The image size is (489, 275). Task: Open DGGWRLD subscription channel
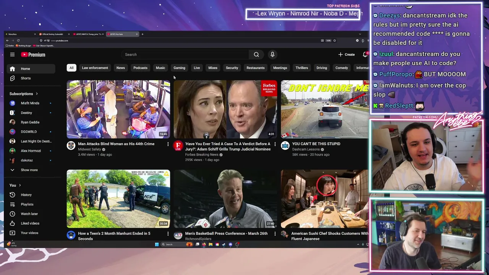click(x=31, y=132)
